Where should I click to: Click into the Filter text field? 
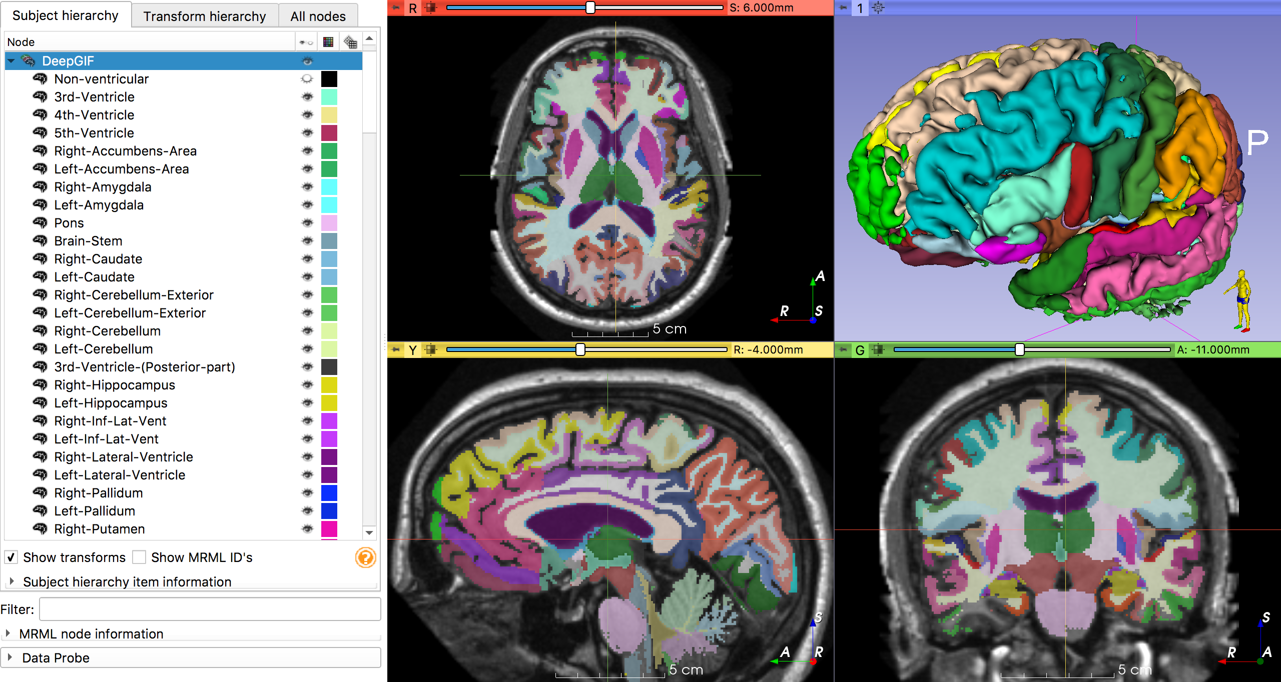[x=210, y=609]
